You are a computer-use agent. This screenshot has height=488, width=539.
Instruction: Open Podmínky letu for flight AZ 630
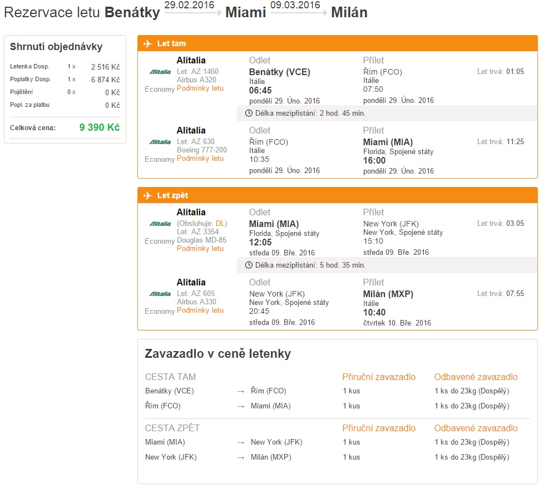[200, 159]
